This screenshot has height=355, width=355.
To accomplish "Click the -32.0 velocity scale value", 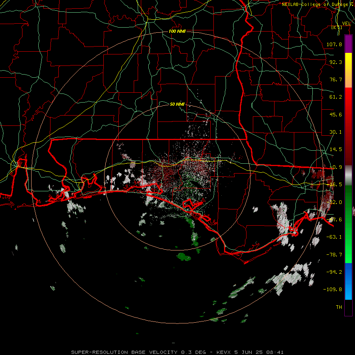I will point(336,202).
